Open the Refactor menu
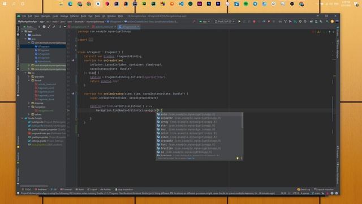Image resolution: width=362 pixels, height=204 pixels. [74, 16]
